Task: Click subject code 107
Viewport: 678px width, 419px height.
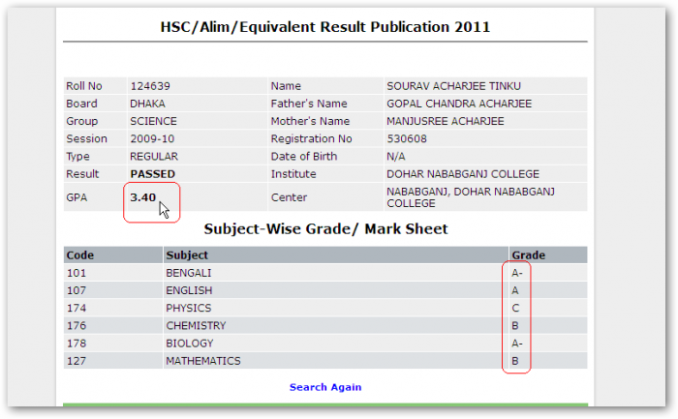Action: 77,290
